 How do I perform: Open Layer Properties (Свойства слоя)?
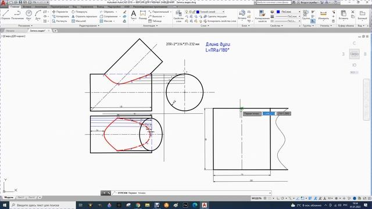178,16
